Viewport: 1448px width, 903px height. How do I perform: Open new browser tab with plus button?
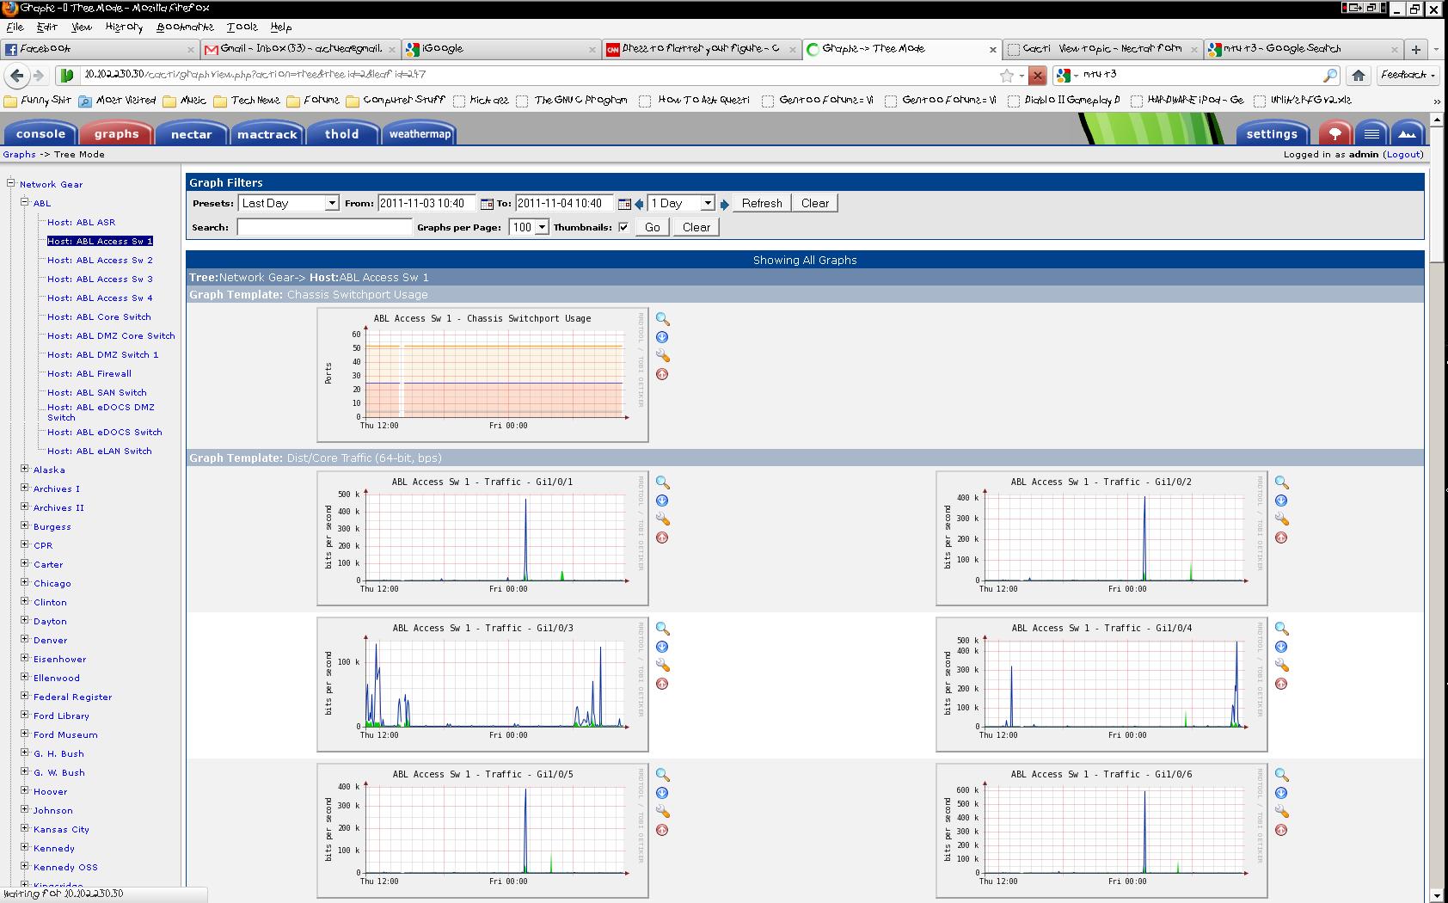pos(1415,49)
